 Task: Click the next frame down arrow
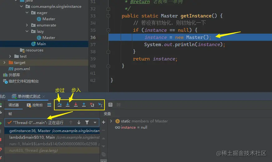(79, 122)
